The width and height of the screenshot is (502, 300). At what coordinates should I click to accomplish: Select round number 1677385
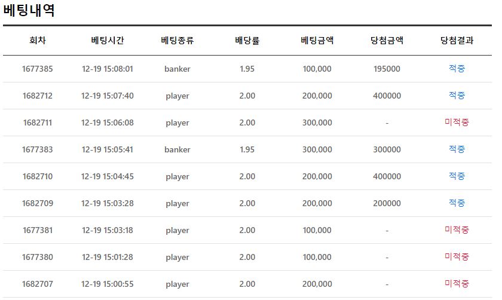38,69
